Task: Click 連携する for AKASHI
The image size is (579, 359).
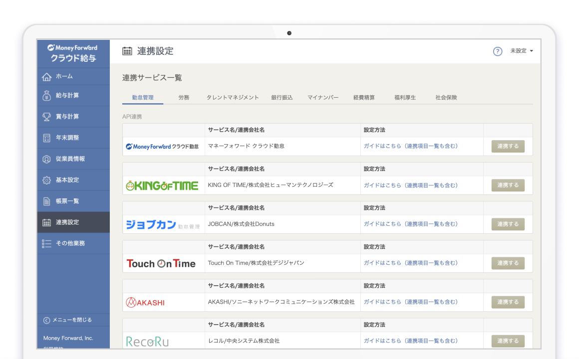Action: (508, 302)
